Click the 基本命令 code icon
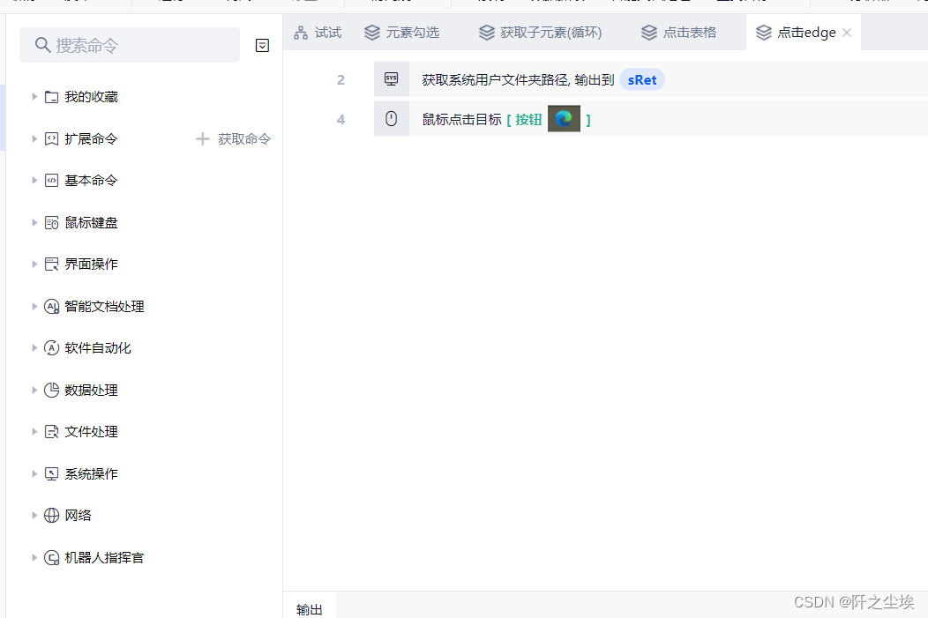 51,181
